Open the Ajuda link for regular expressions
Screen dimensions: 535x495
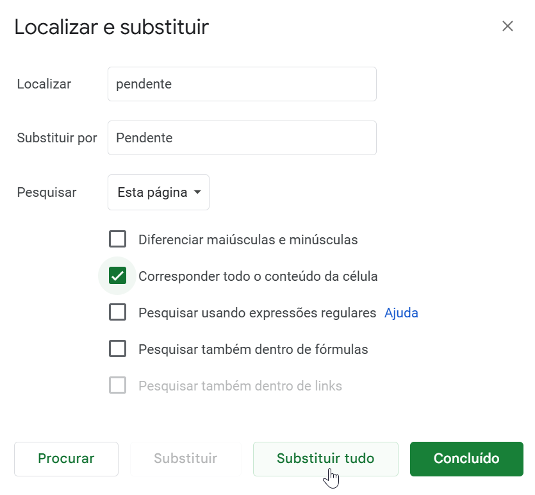(401, 312)
